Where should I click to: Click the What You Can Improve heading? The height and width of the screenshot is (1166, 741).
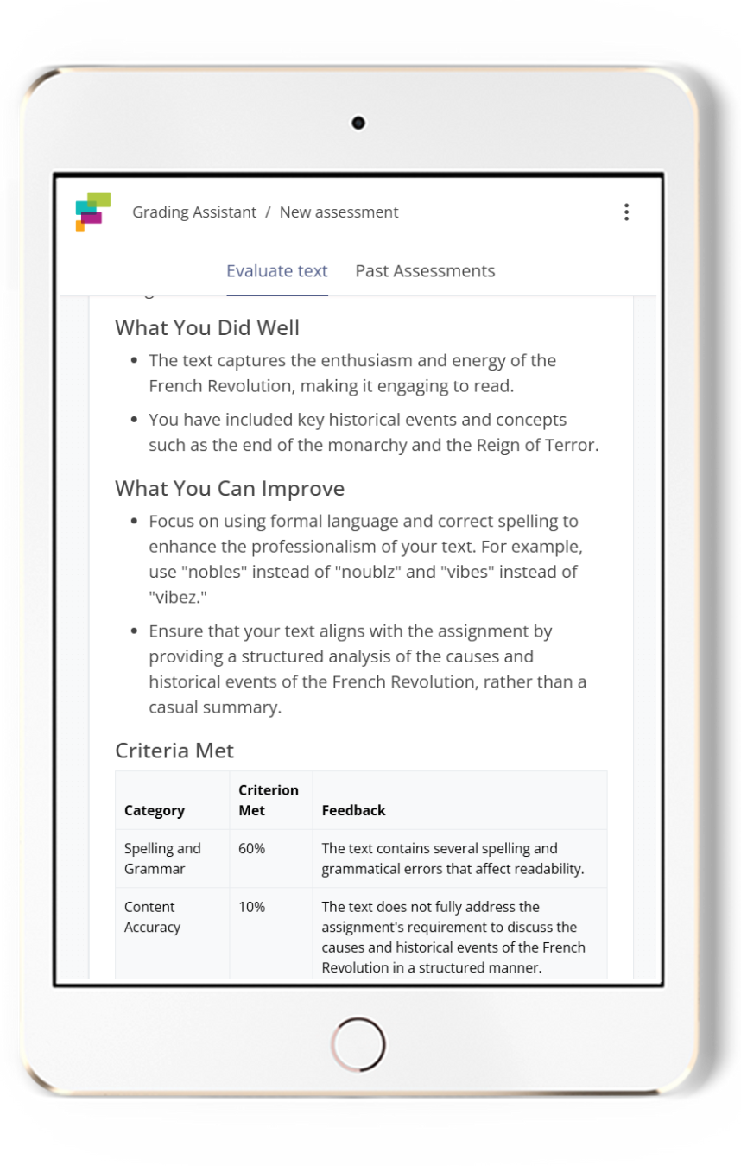pyautogui.click(x=230, y=488)
